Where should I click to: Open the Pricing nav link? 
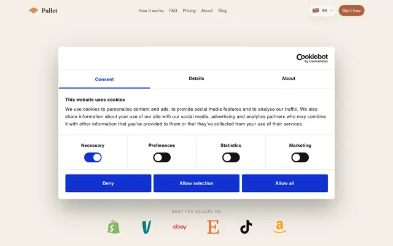tap(189, 10)
